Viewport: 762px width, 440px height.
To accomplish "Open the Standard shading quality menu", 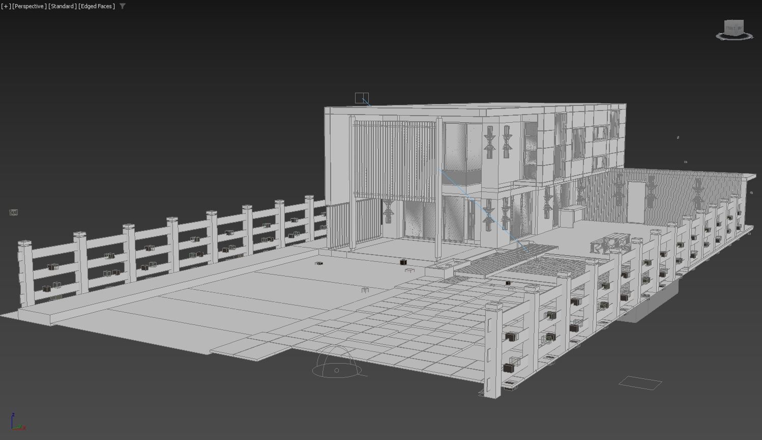I will click(63, 6).
